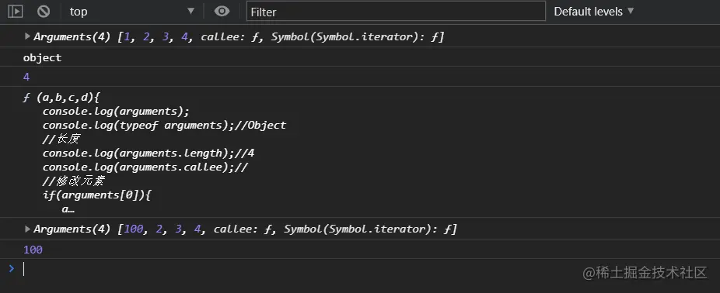Open the top JavaScript context dropdown
720x293 pixels.
click(131, 12)
